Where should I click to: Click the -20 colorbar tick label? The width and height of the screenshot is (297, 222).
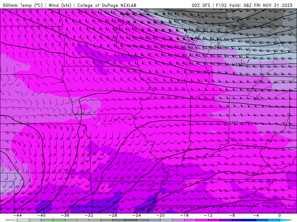click(160, 215)
